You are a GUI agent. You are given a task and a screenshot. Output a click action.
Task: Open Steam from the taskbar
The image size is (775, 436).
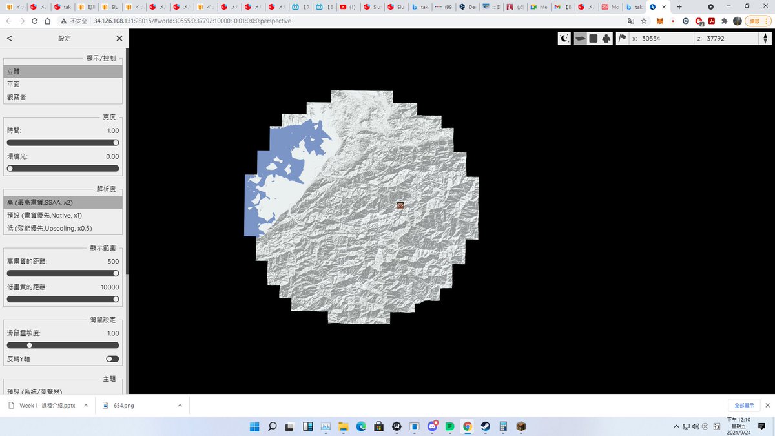click(x=485, y=426)
